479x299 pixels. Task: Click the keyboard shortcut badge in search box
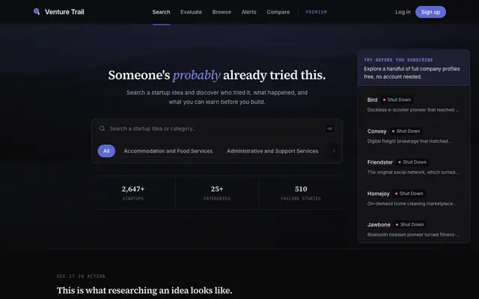(x=329, y=129)
